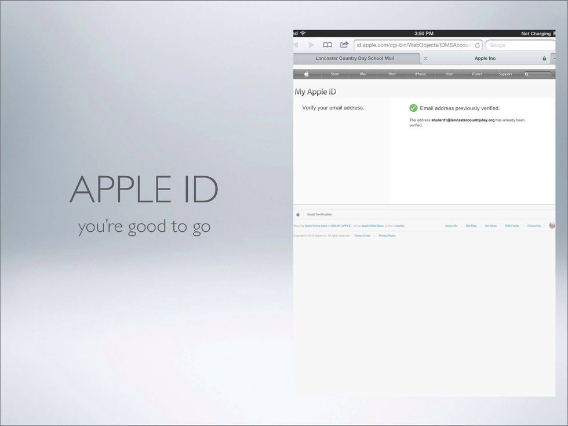This screenshot has width=568, height=426.
Task: Click the My Apple ID heading
Action: point(315,92)
